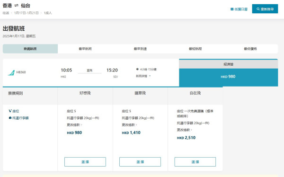Select the 推薦航班 tab
The height and width of the screenshot is (177, 284).
coord(30,49)
